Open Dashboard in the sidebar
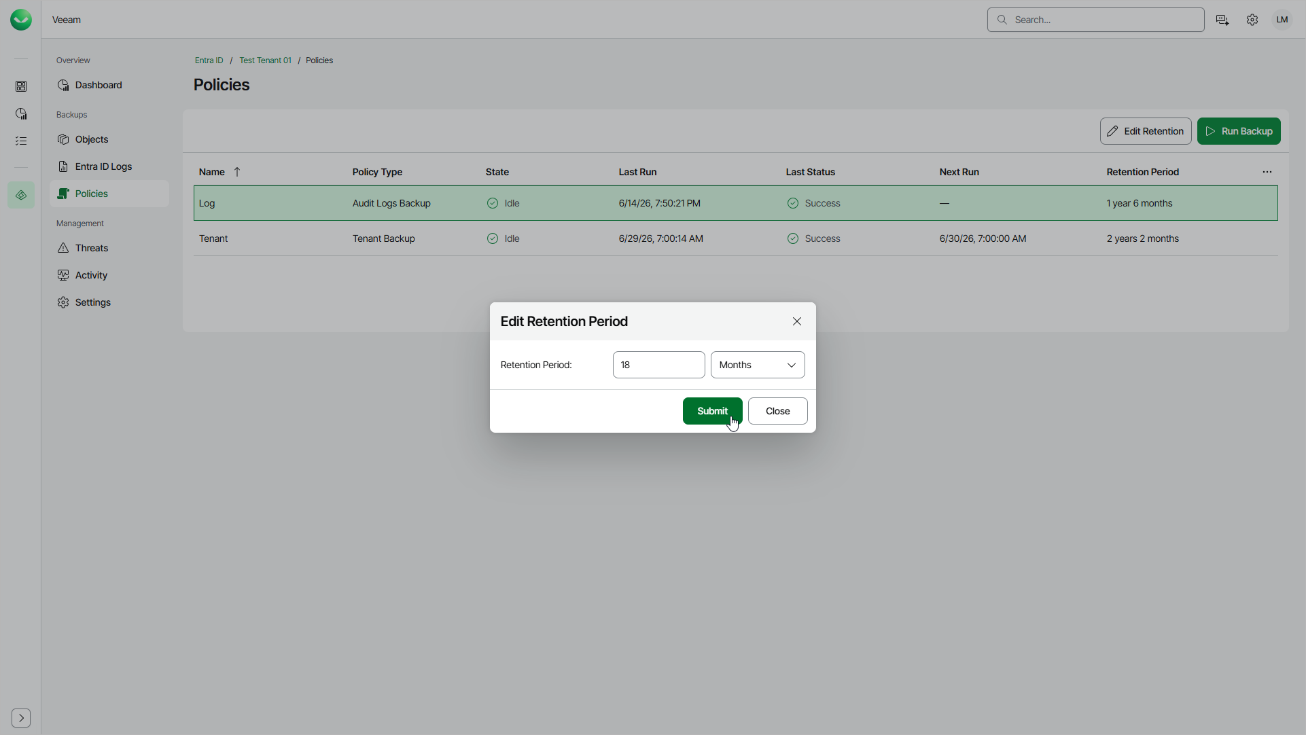This screenshot has width=1306, height=735. (x=109, y=85)
